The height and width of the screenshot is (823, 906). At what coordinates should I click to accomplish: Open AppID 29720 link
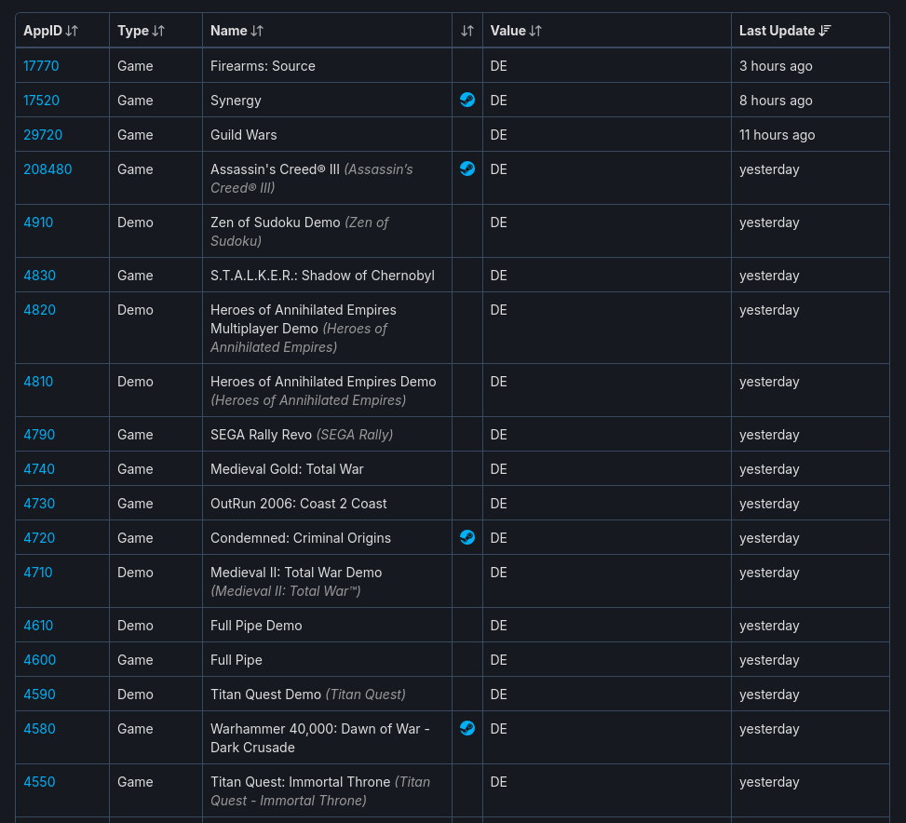43,135
